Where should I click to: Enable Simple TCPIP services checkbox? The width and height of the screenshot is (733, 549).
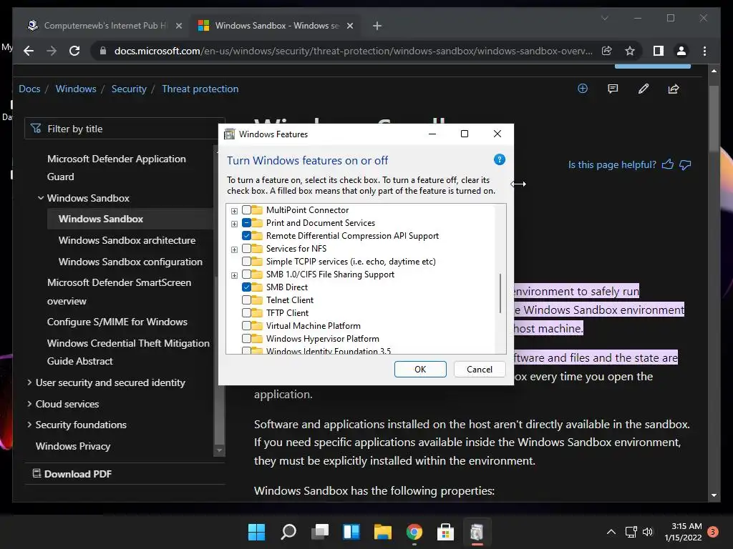tap(246, 262)
